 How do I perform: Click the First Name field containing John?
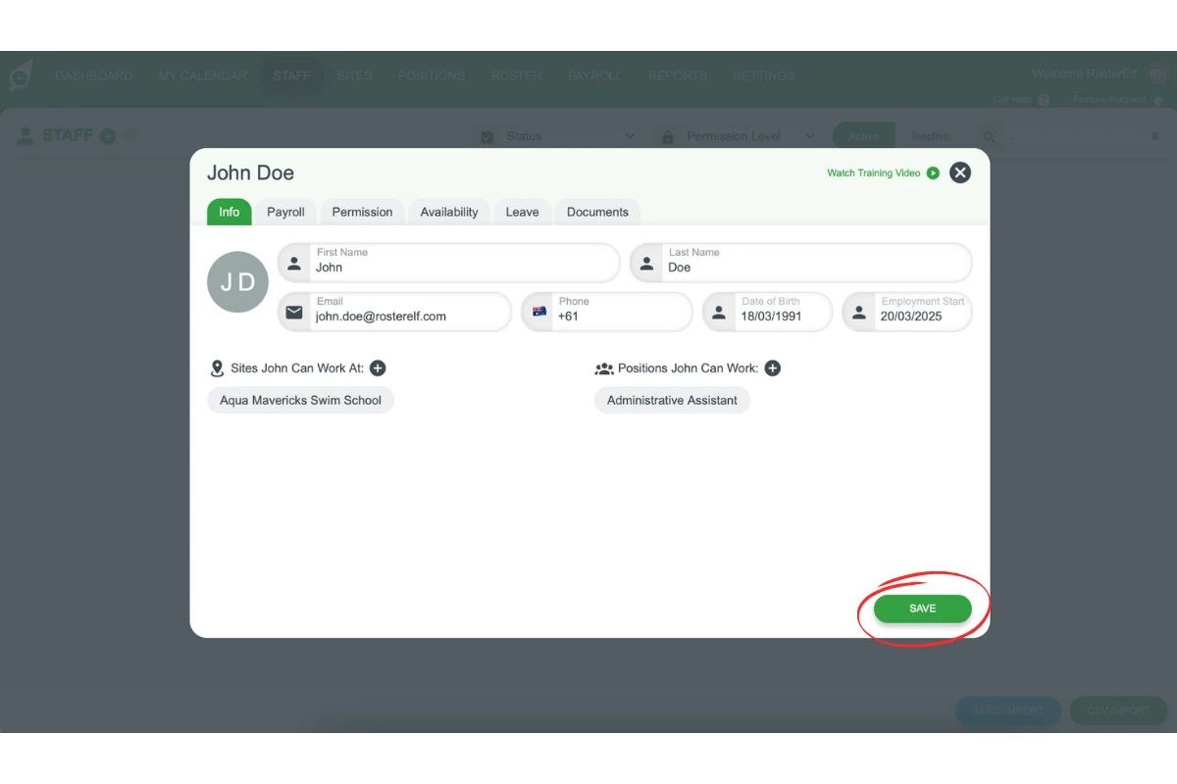(449, 263)
